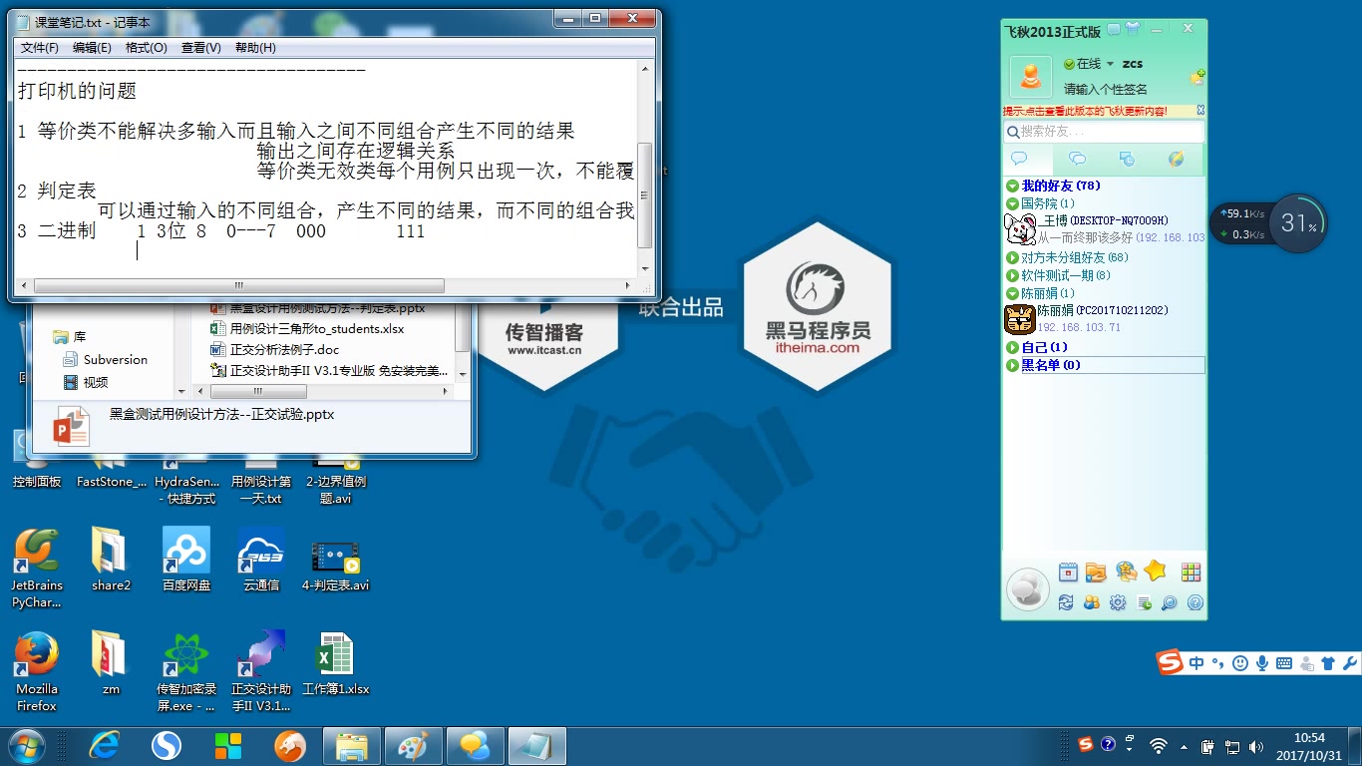
Task: Open the 格式(O) menu in Notepad
Action: click(x=147, y=47)
